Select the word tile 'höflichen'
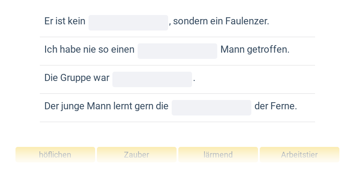 pos(55,155)
